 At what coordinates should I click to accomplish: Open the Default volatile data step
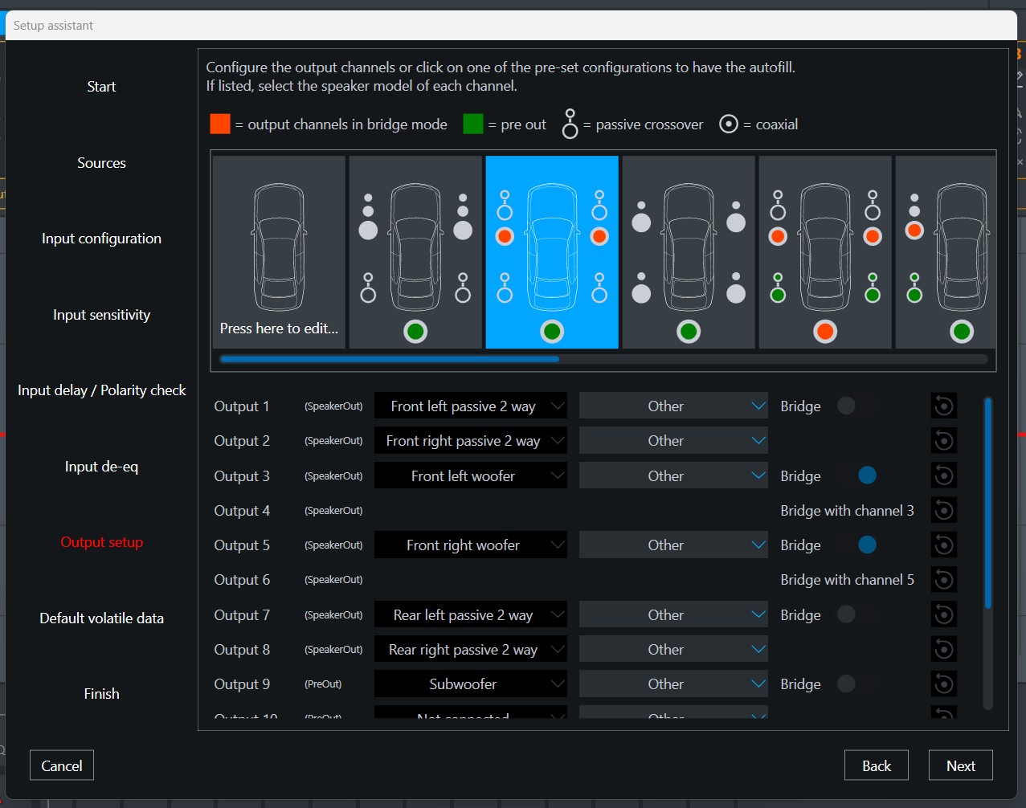tap(101, 618)
